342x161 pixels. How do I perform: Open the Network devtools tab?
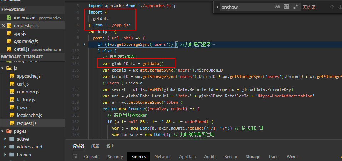[x=163, y=157]
